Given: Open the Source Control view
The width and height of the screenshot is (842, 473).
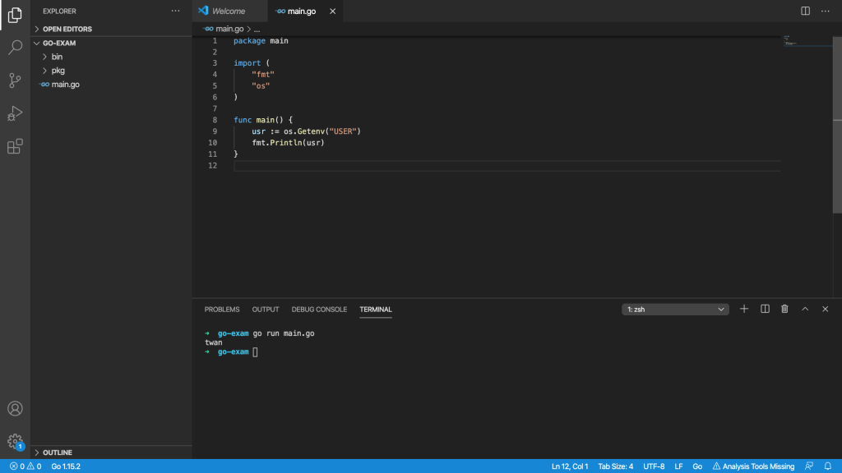Looking at the screenshot, I should (x=15, y=80).
